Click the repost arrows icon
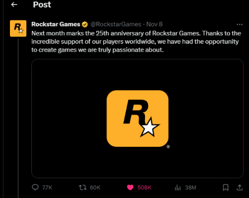This screenshot has height=198, width=249. [x=83, y=188]
